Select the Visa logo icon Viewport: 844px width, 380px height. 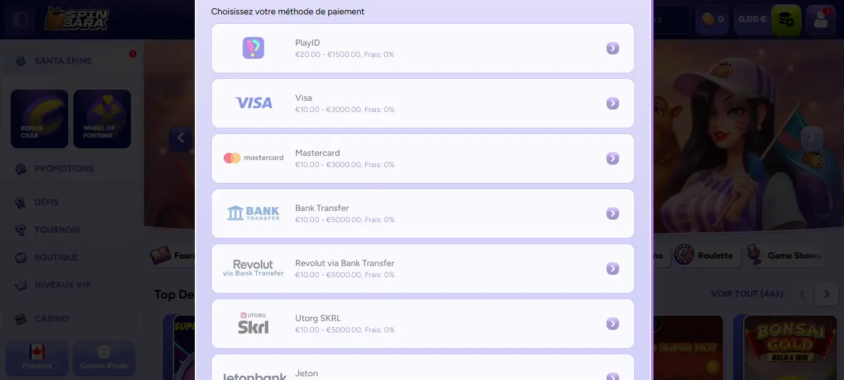click(253, 103)
